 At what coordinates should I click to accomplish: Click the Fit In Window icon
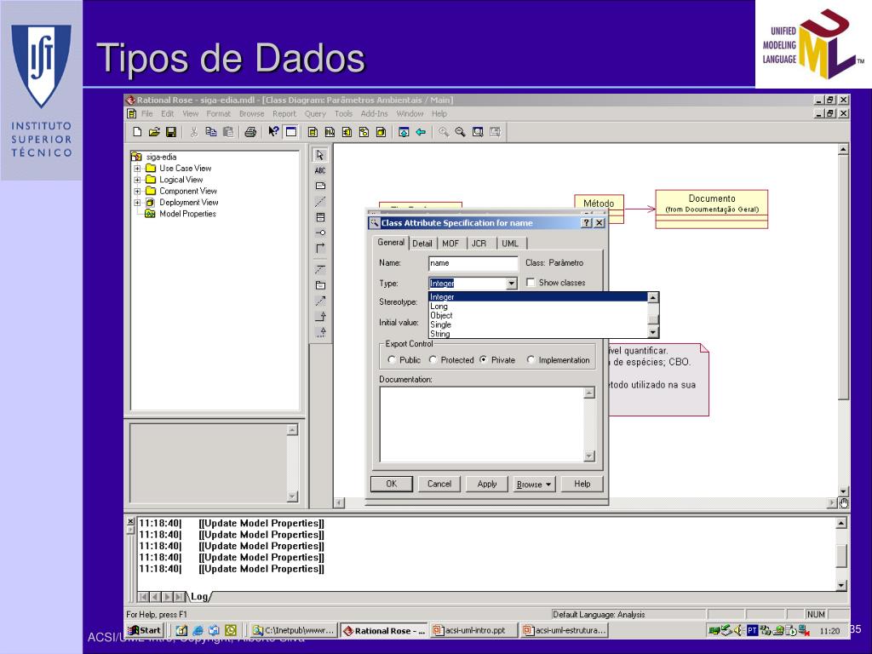coord(478,132)
